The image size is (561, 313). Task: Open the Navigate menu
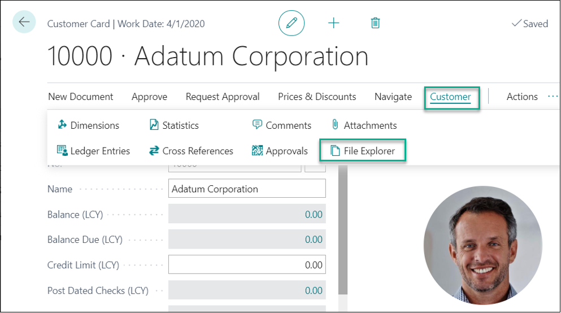click(x=393, y=97)
